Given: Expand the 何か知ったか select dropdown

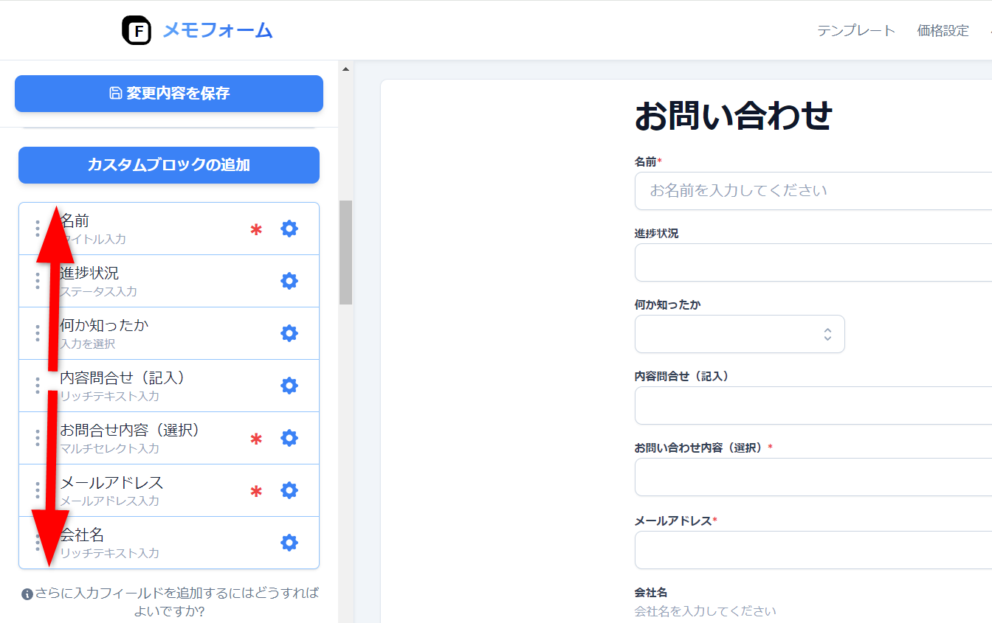Looking at the screenshot, I should coord(740,334).
